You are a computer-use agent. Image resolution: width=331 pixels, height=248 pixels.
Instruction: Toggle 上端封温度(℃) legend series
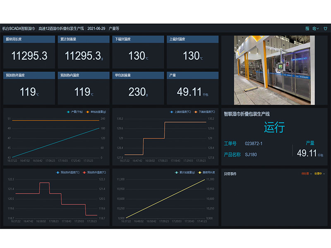180,112
